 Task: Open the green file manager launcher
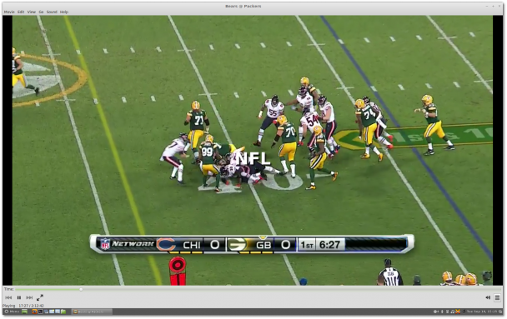[63, 312]
